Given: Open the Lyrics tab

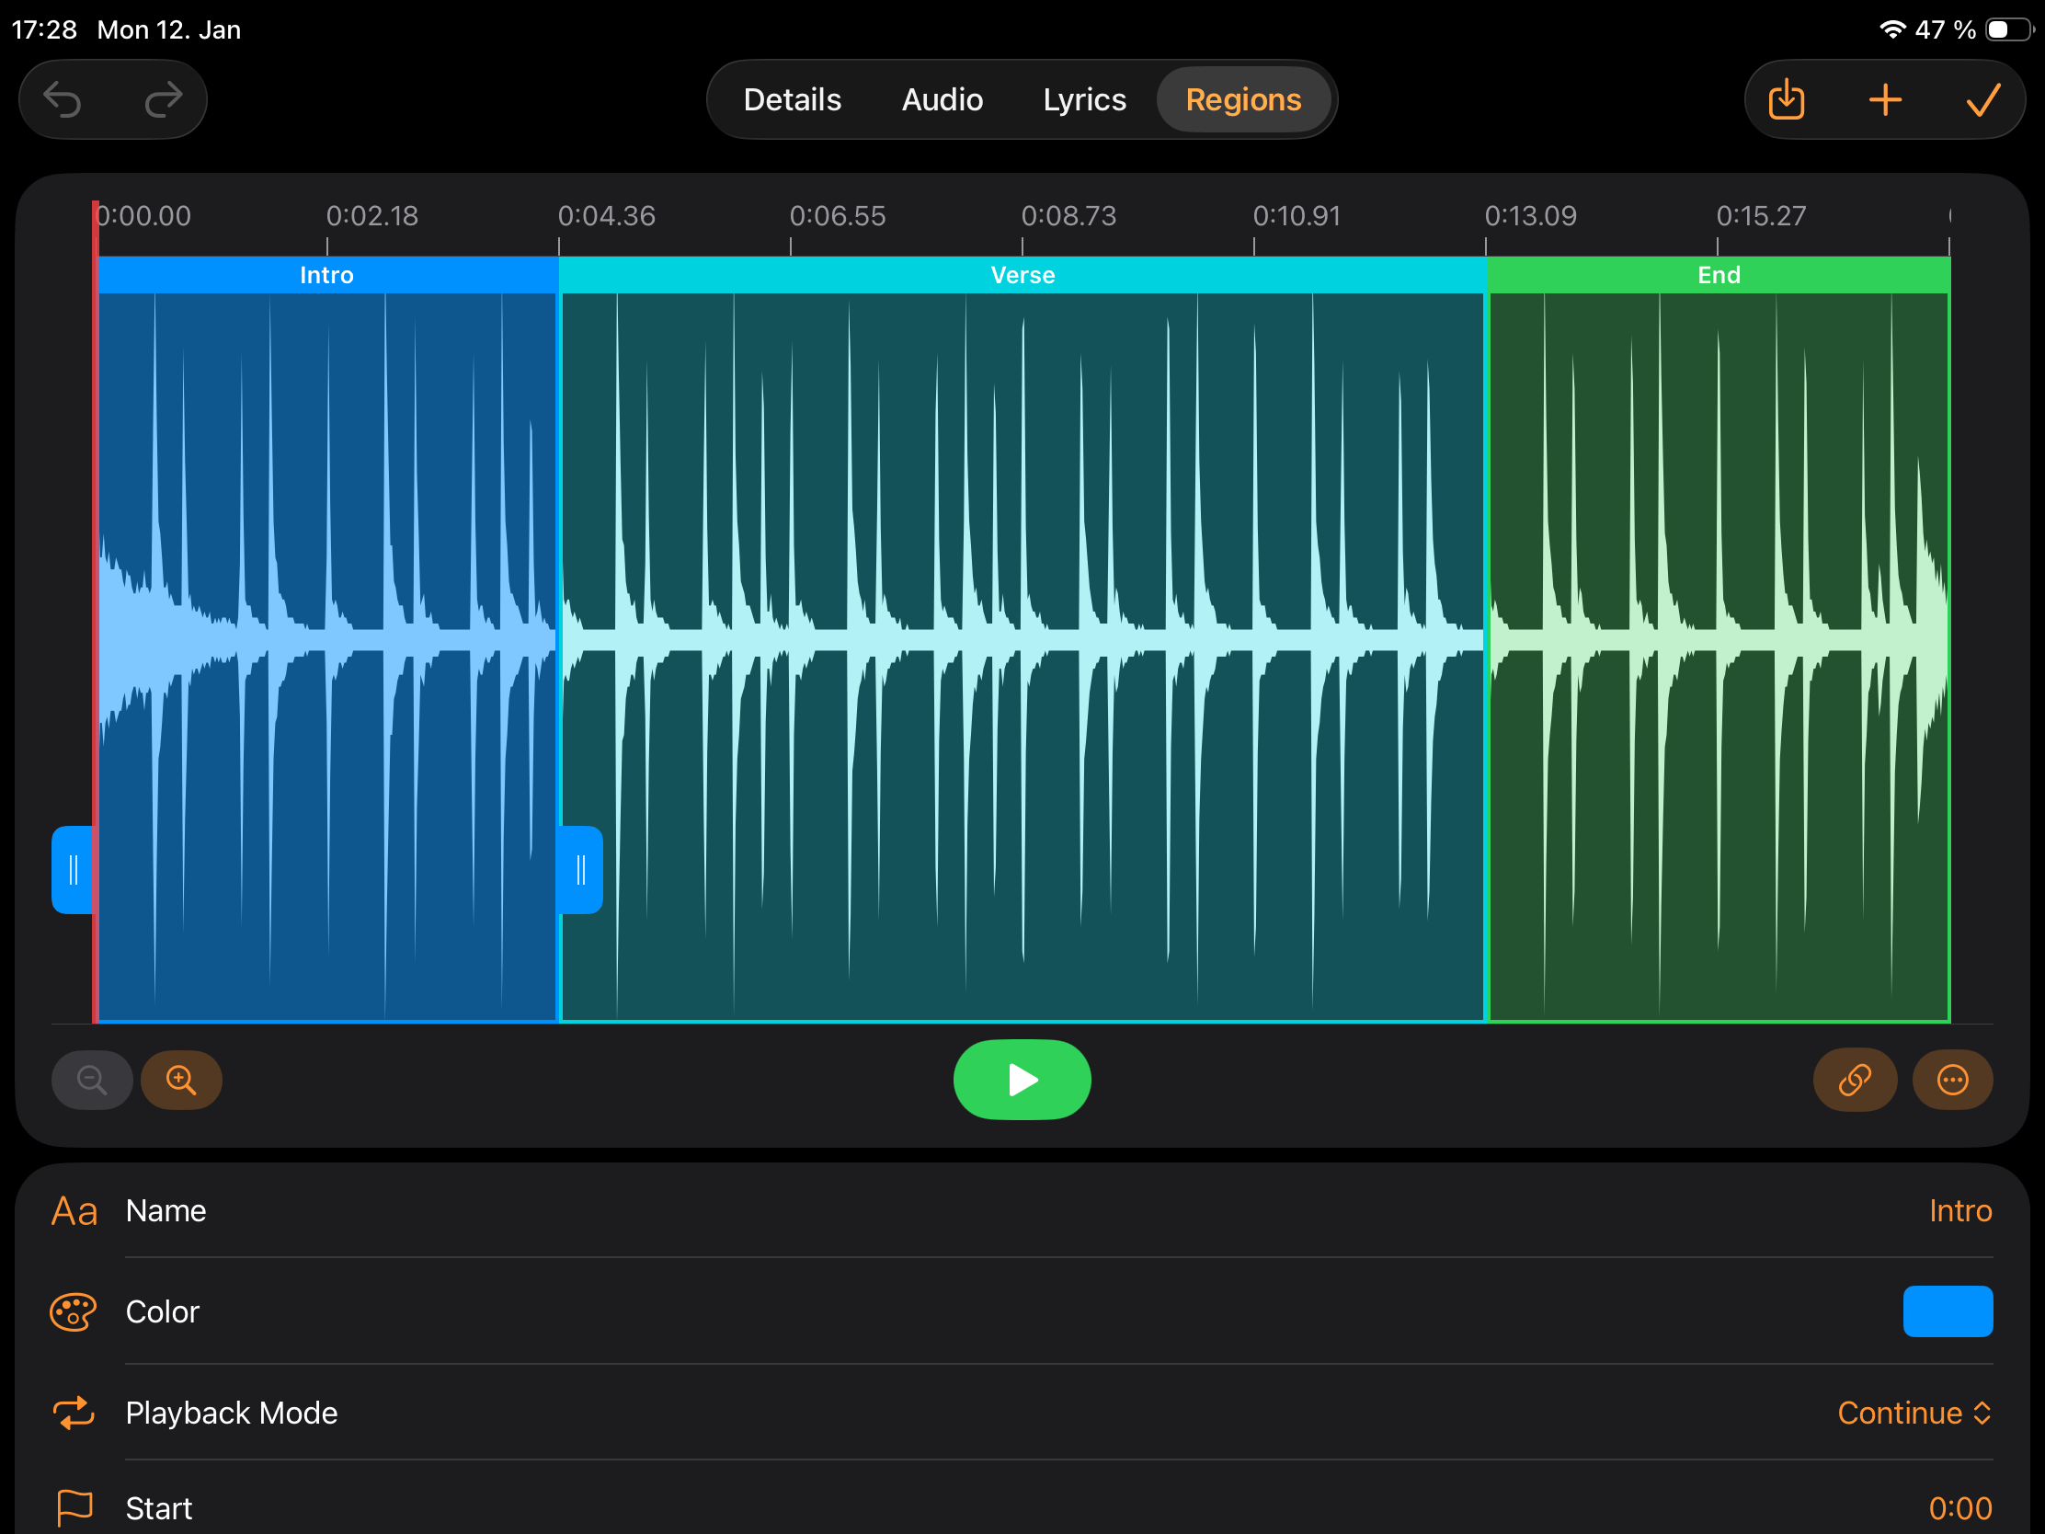Looking at the screenshot, I should (1084, 100).
